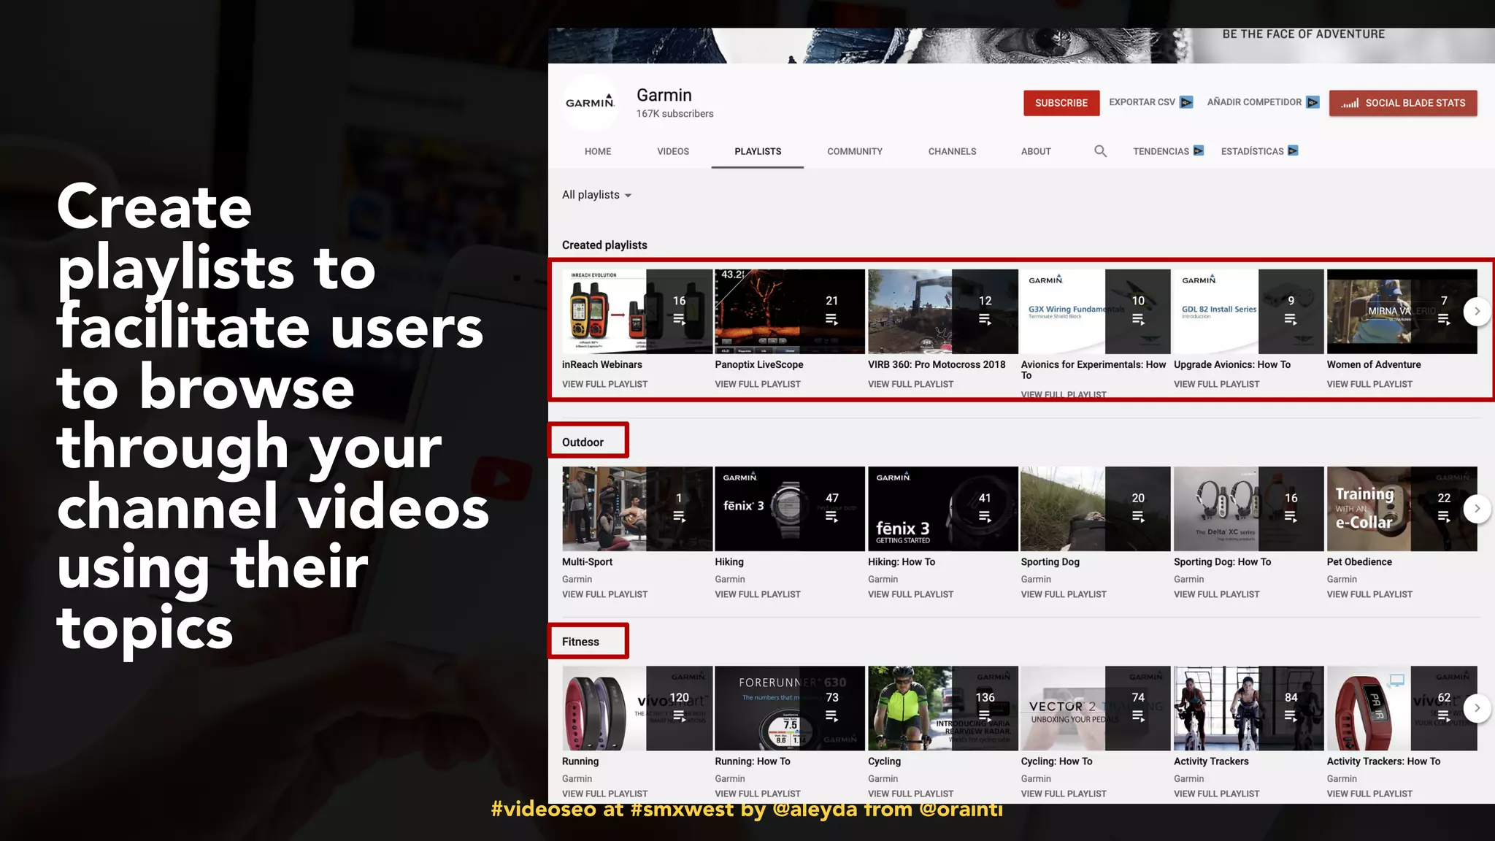Viewport: 1495px width, 841px height.
Task: Click playlist icon on Avionics for Experimentals thumbnail
Action: (x=1138, y=319)
